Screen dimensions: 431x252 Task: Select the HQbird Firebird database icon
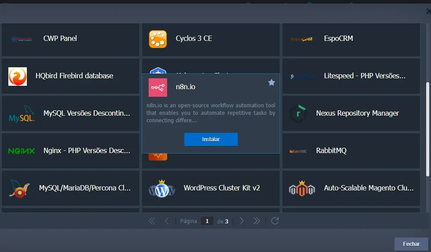tap(18, 76)
